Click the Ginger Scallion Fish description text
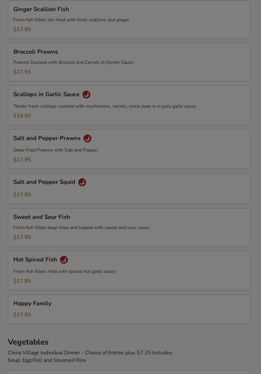 point(71,20)
